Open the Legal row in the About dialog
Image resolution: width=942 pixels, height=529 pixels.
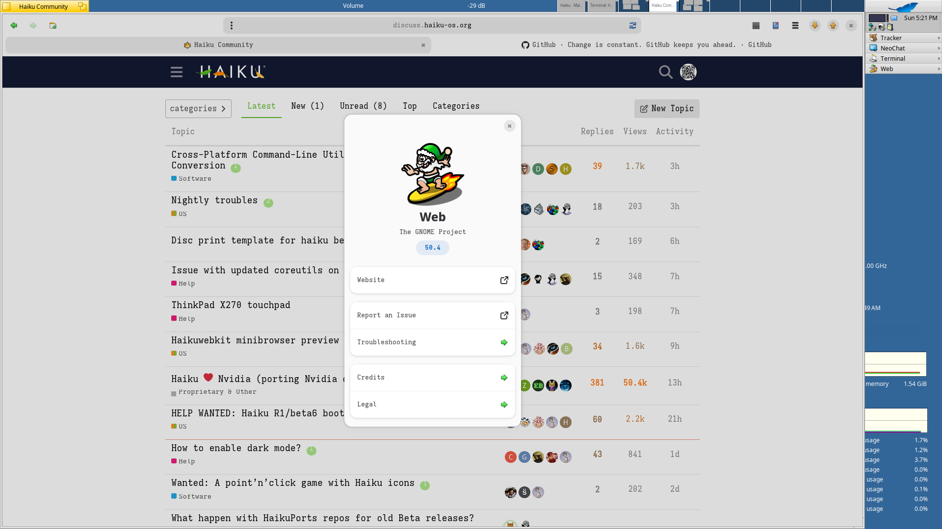[433, 405]
